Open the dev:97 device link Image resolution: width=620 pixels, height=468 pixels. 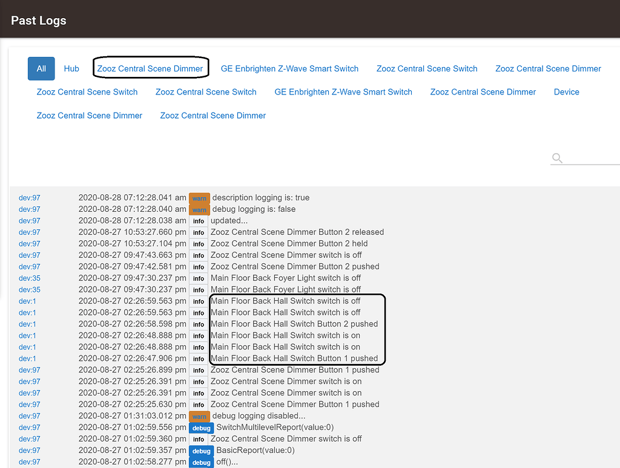29,197
